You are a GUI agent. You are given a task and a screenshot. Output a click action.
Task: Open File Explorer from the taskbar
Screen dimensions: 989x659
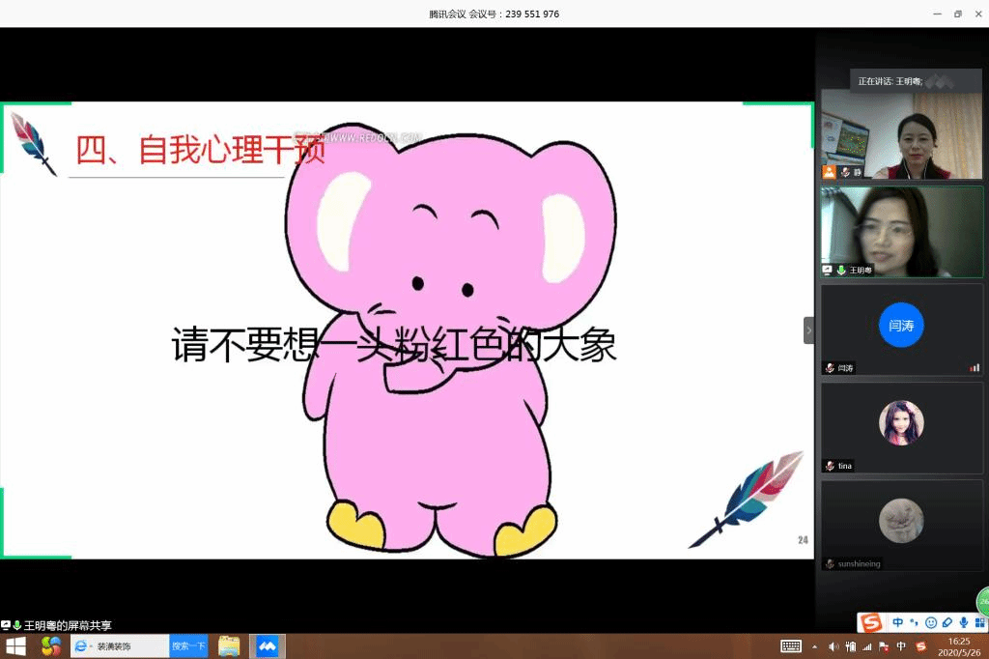point(229,646)
